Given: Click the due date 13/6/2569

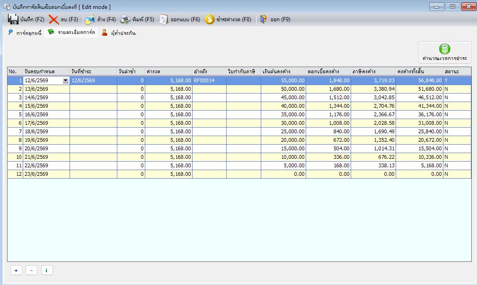Looking at the screenshot, I should (x=46, y=89).
